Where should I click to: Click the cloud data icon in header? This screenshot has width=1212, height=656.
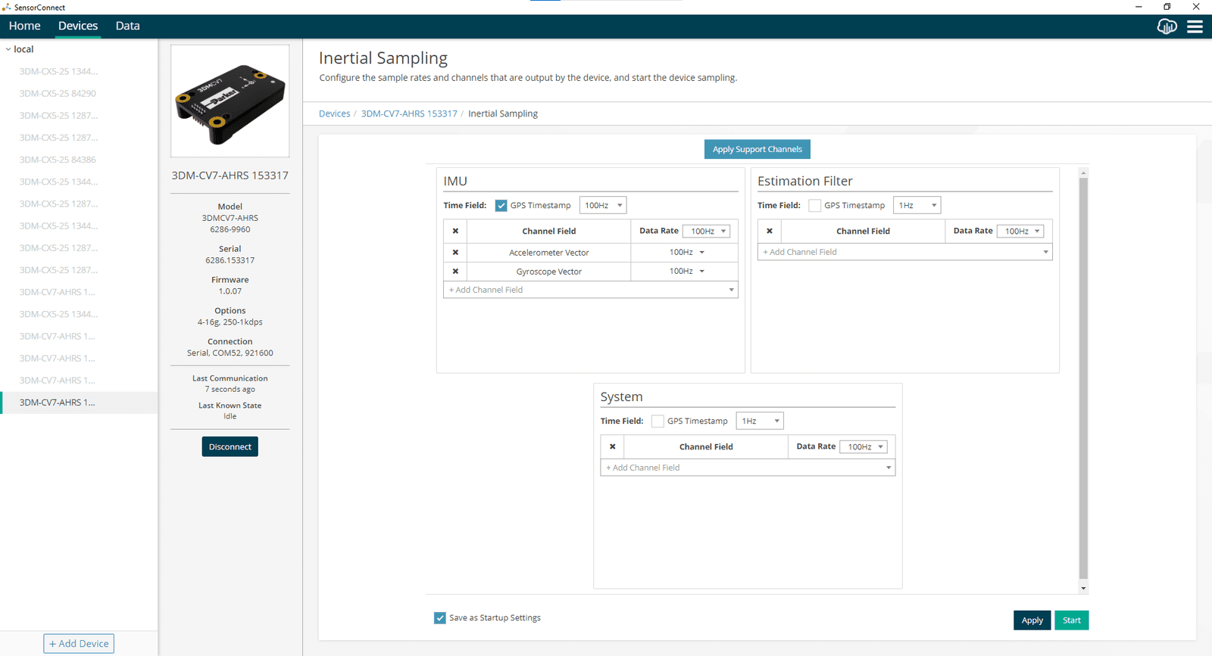pyautogui.click(x=1167, y=26)
